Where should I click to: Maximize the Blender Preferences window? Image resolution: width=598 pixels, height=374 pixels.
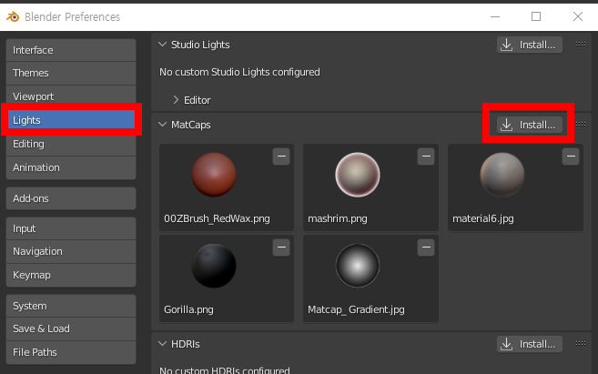[x=536, y=16]
